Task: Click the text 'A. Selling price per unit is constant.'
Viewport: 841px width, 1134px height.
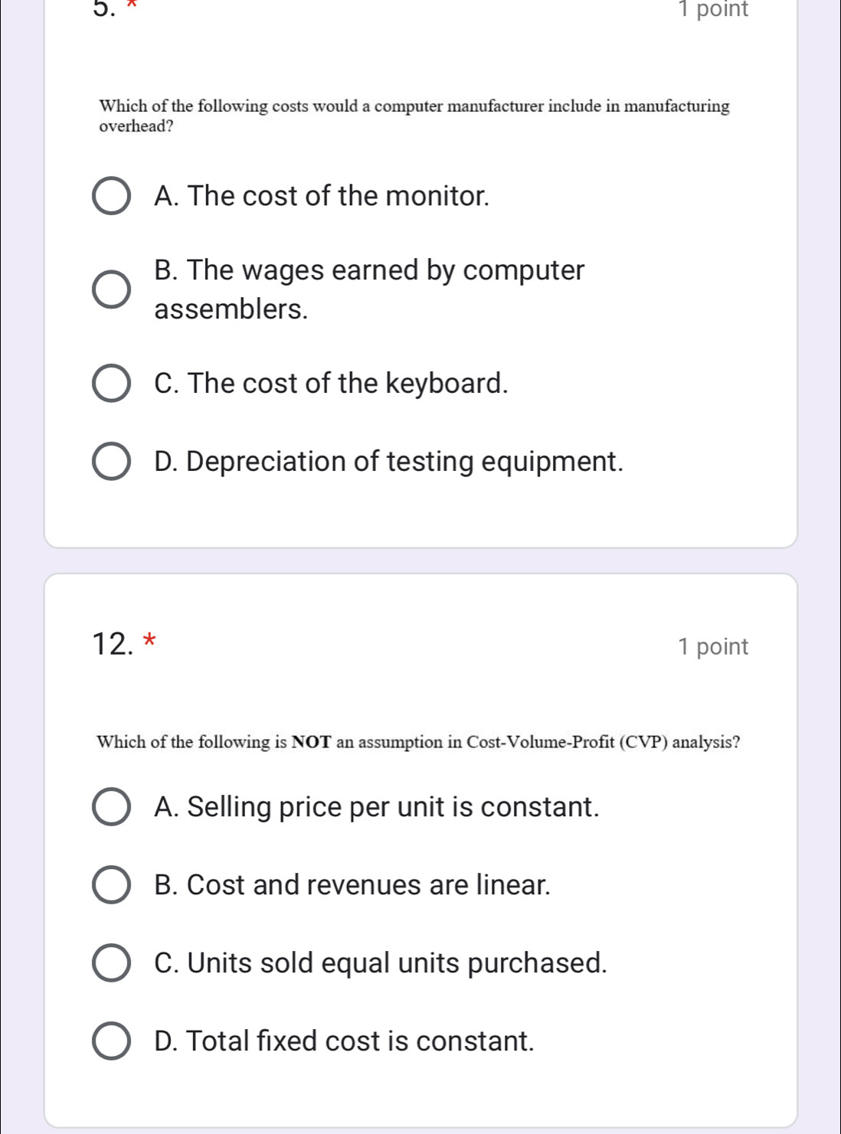Action: coord(376,807)
